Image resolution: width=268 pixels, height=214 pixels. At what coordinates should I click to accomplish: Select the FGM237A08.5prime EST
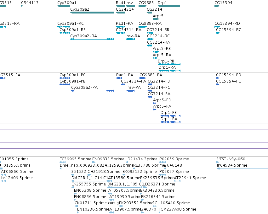point(159,212)
